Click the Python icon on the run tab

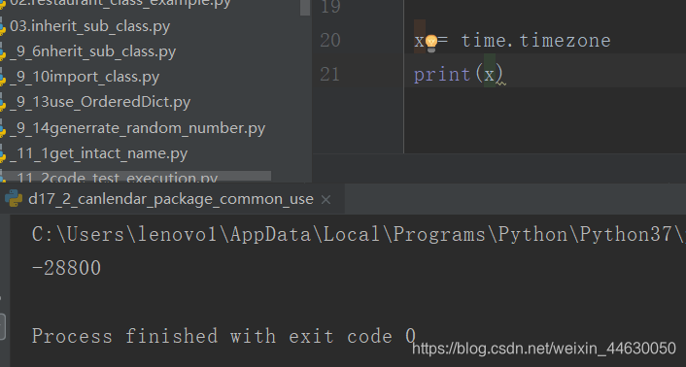[x=14, y=198]
